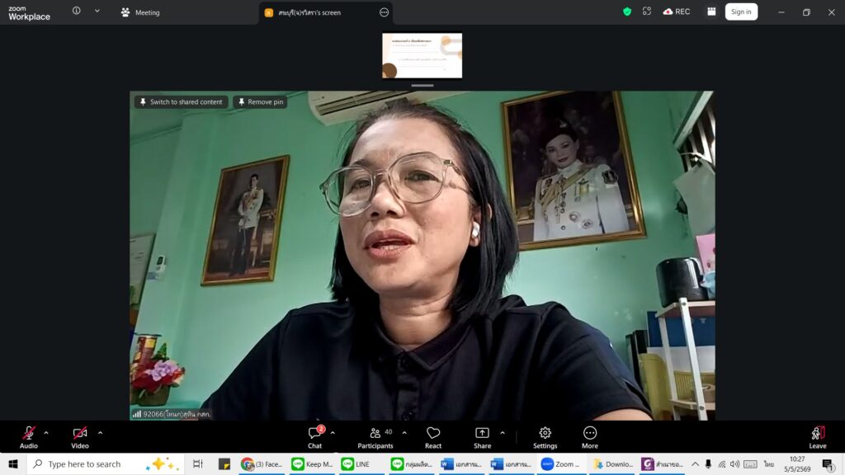Open the More options icon
Screen dimensions: 845x475
590,432
